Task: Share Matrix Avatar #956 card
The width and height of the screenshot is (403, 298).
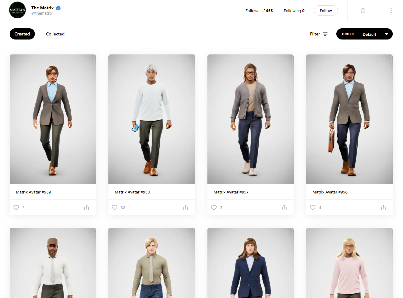Action: [383, 207]
